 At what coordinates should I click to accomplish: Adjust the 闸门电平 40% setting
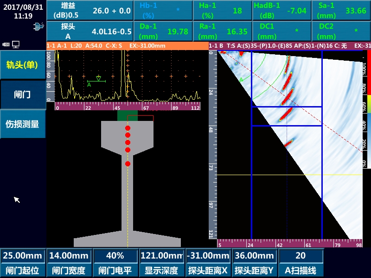(x=115, y=263)
